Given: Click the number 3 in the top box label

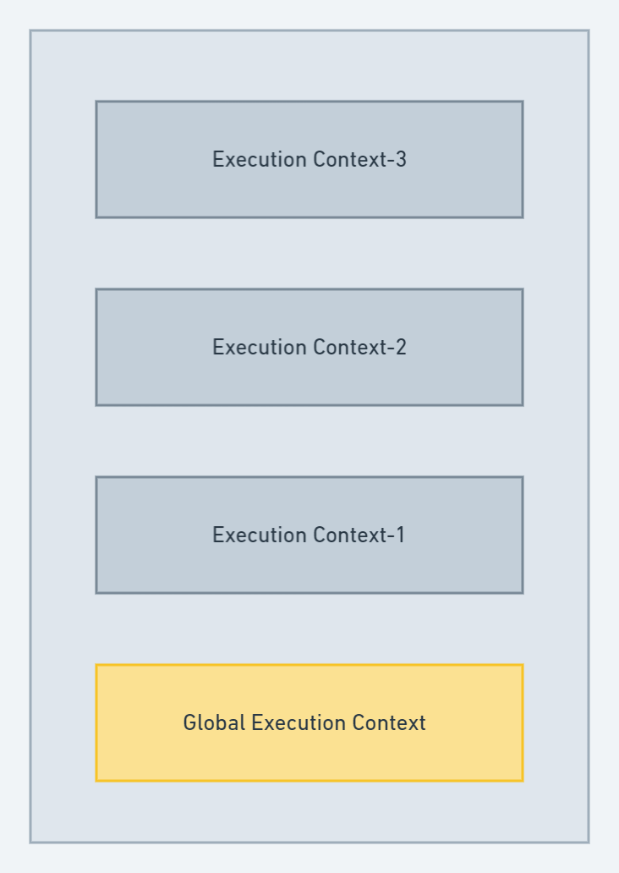Looking at the screenshot, I should [x=401, y=159].
